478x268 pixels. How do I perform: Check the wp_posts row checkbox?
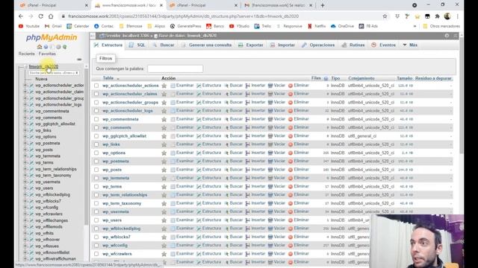click(96, 170)
